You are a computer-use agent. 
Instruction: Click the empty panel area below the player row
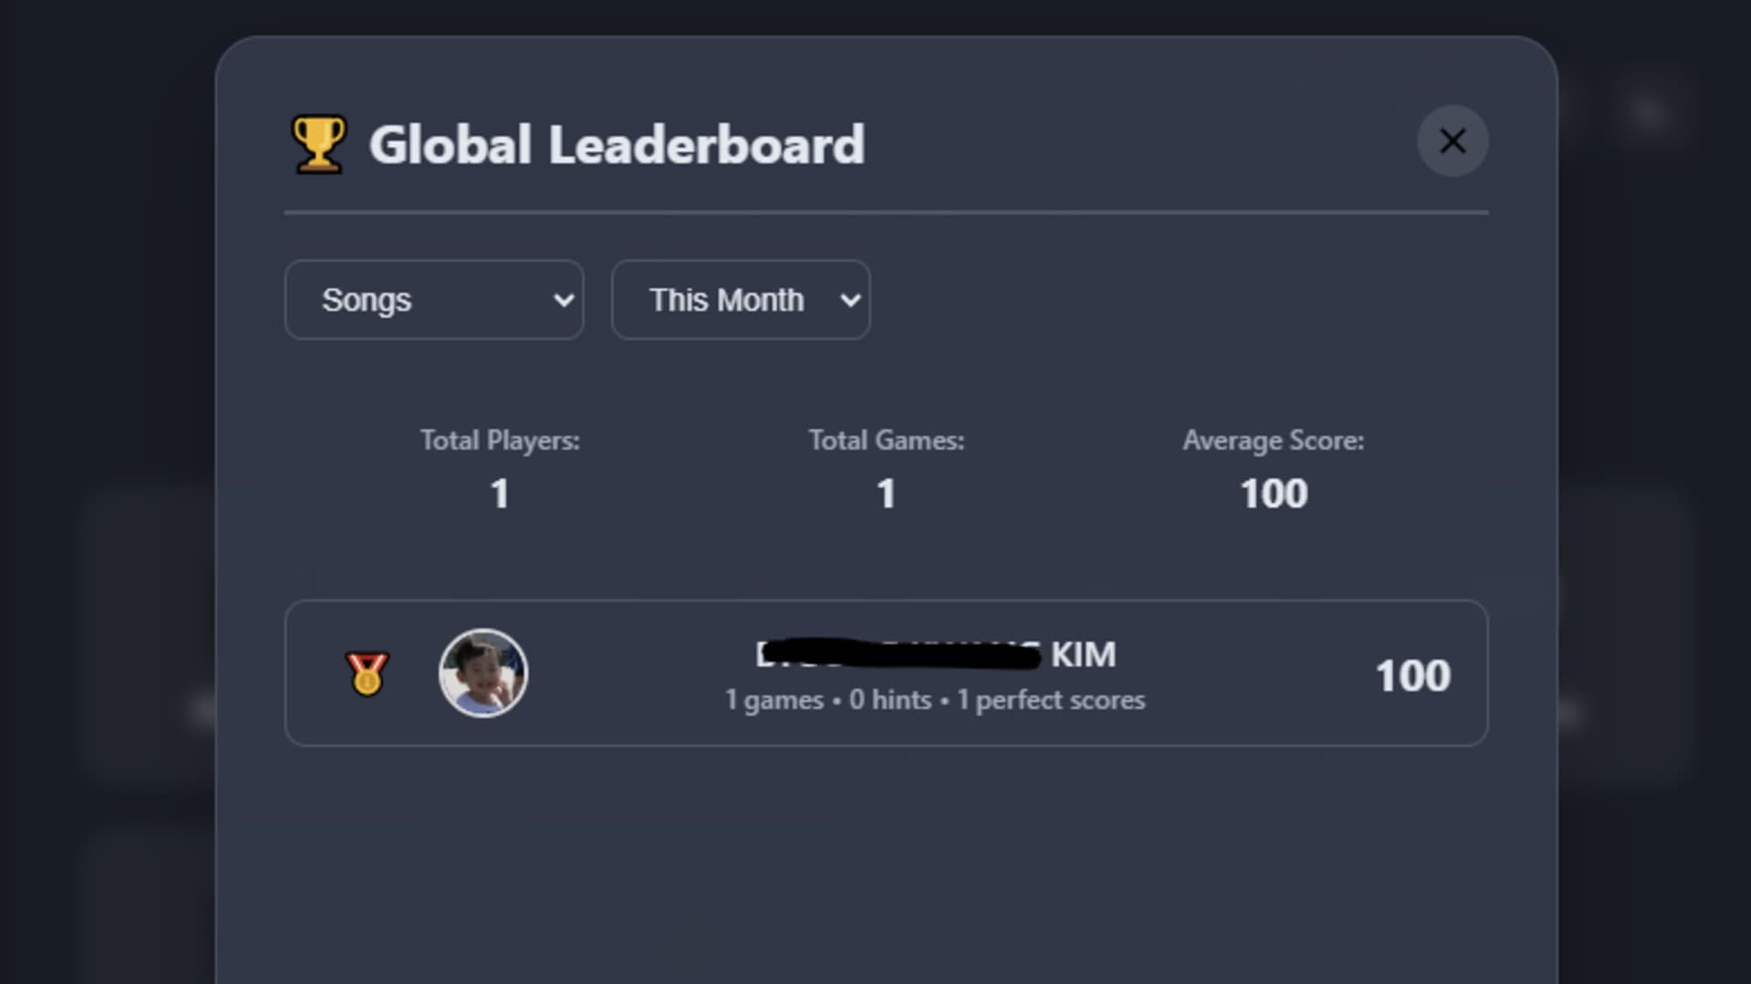(886, 866)
